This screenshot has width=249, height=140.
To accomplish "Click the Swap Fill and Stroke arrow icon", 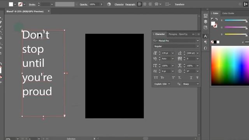I will click(216, 19).
